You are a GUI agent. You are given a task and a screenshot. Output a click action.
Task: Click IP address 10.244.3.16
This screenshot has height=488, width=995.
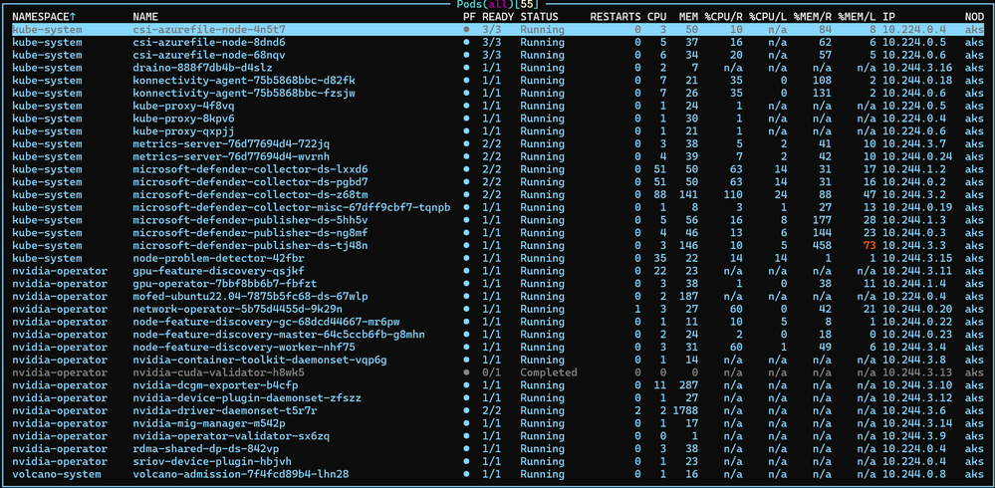coord(917,68)
